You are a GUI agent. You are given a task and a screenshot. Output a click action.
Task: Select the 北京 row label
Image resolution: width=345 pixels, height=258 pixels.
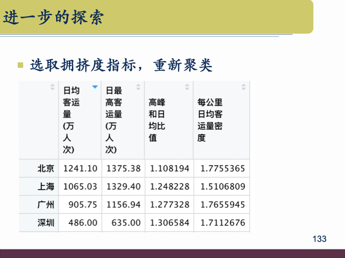click(46, 168)
